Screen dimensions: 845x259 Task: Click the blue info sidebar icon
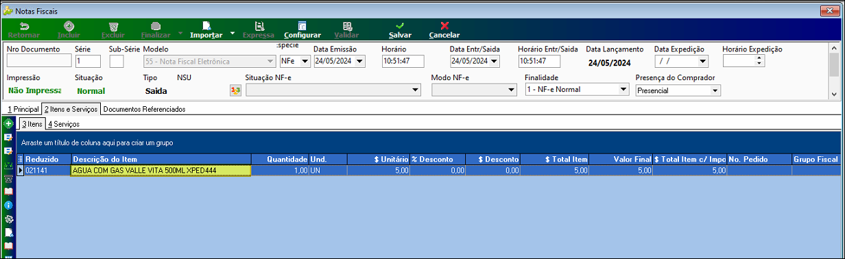pyautogui.click(x=9, y=205)
